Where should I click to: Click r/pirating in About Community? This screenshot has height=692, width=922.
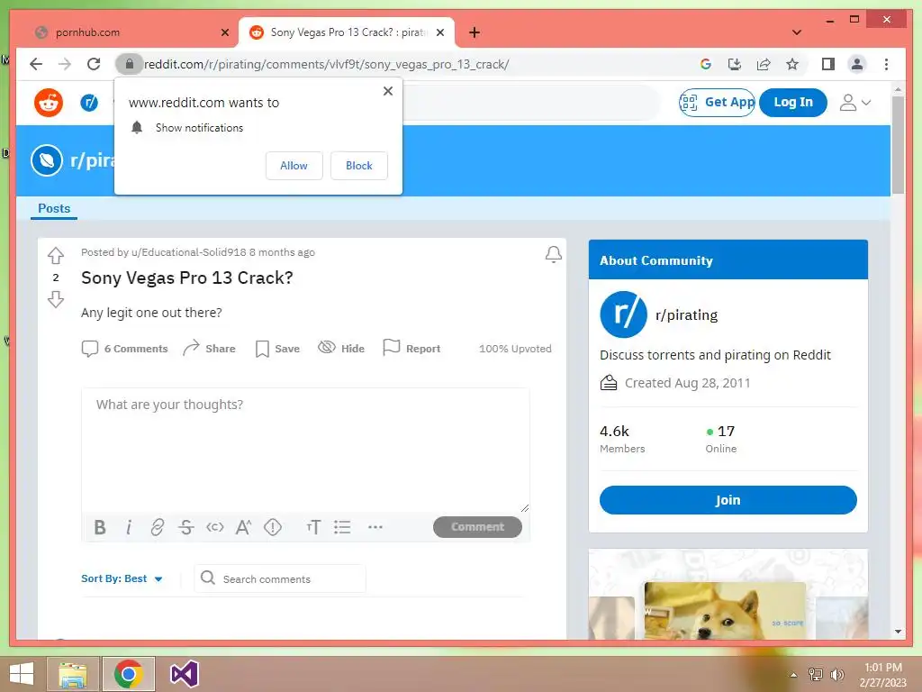tap(686, 314)
